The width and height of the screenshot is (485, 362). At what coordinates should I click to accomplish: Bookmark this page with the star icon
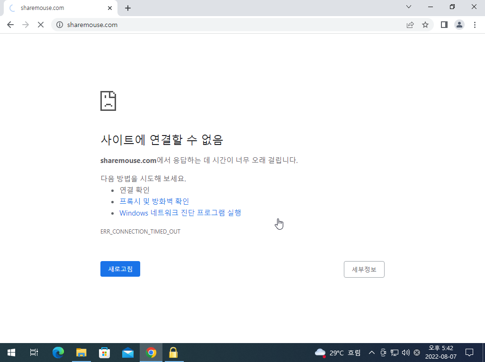point(425,25)
